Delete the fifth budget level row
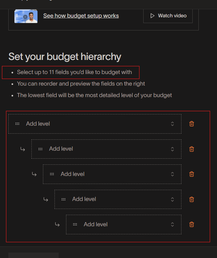Viewport: 217px width, 258px height. [192, 224]
